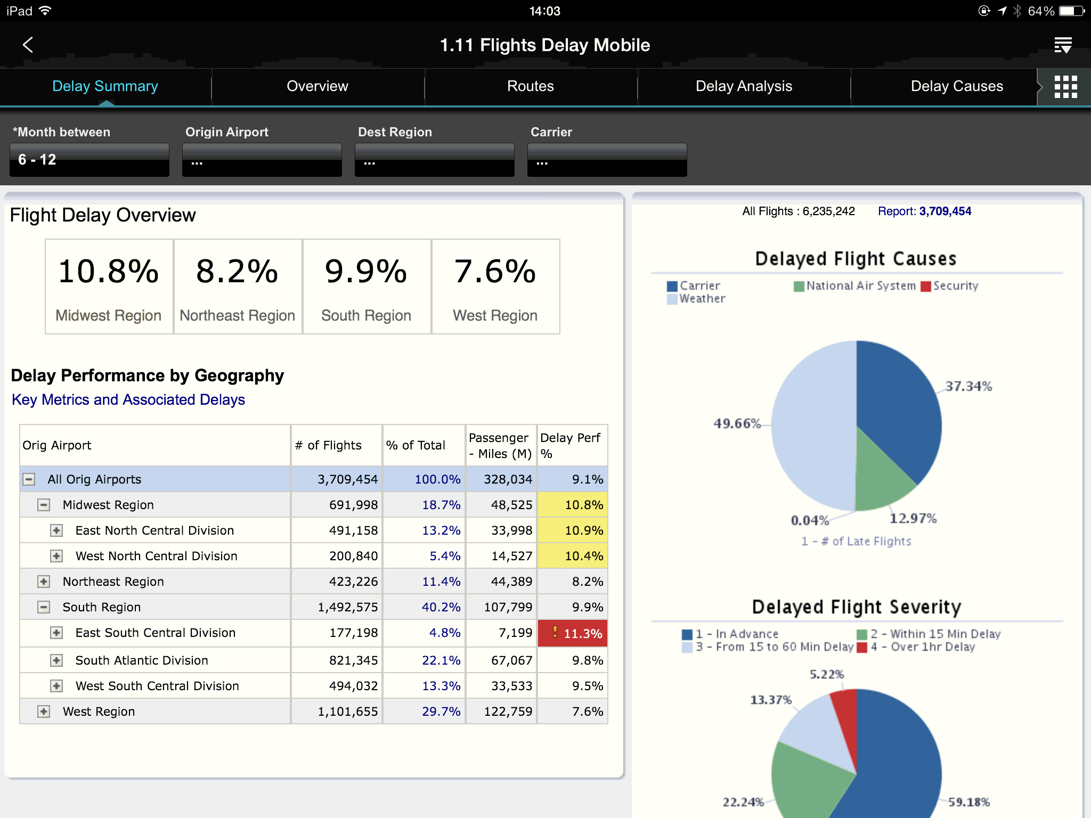Viewport: 1091px width, 818px height.
Task: Expand South Atlantic Division row
Action: pyautogui.click(x=56, y=660)
